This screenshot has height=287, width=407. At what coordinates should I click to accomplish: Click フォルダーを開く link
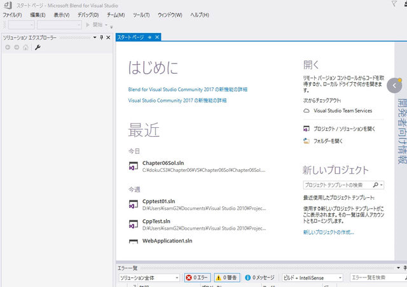click(328, 141)
